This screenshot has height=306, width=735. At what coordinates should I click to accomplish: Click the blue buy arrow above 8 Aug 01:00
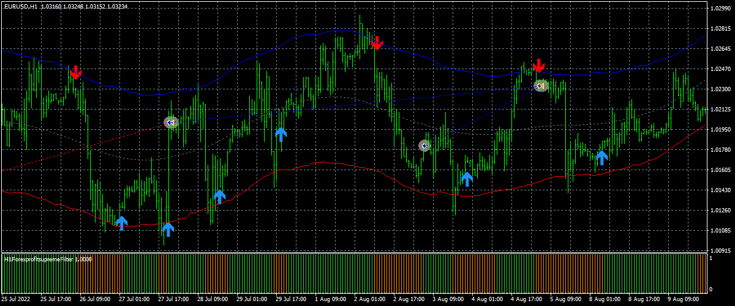pos(601,157)
